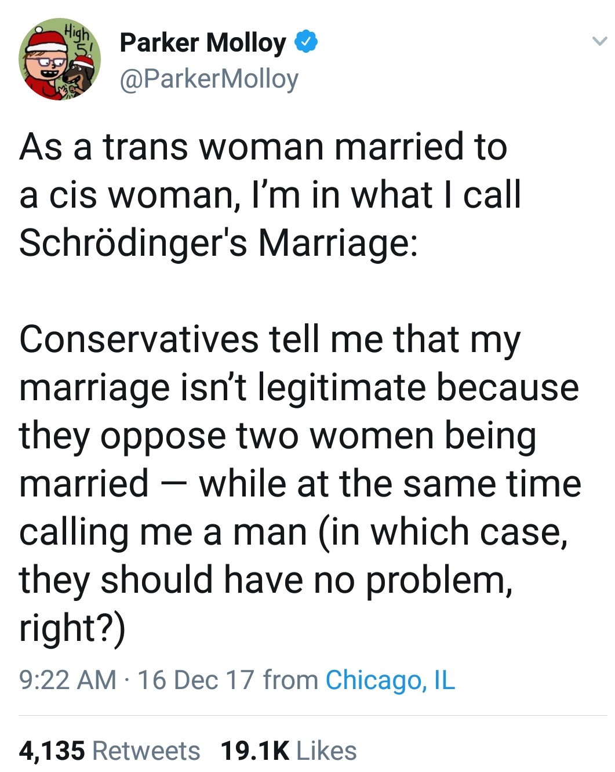615x772 pixels.
Task: Open Parker Molloy's profile picture
Action: coord(59,59)
